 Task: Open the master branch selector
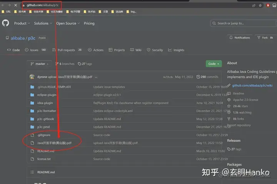click(x=39, y=64)
